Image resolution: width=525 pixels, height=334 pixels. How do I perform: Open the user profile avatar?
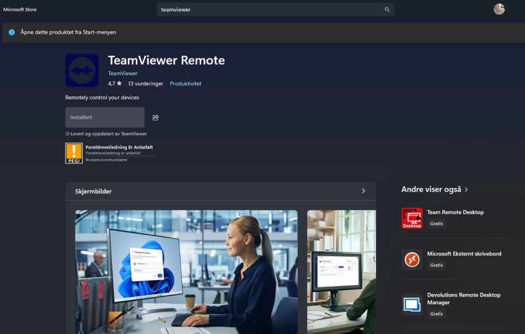pos(499,9)
